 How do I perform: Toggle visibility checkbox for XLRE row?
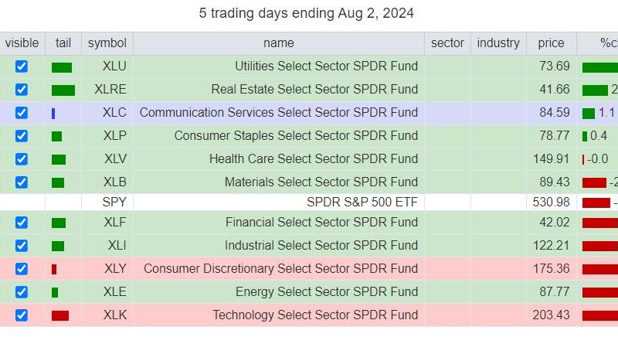click(x=22, y=90)
